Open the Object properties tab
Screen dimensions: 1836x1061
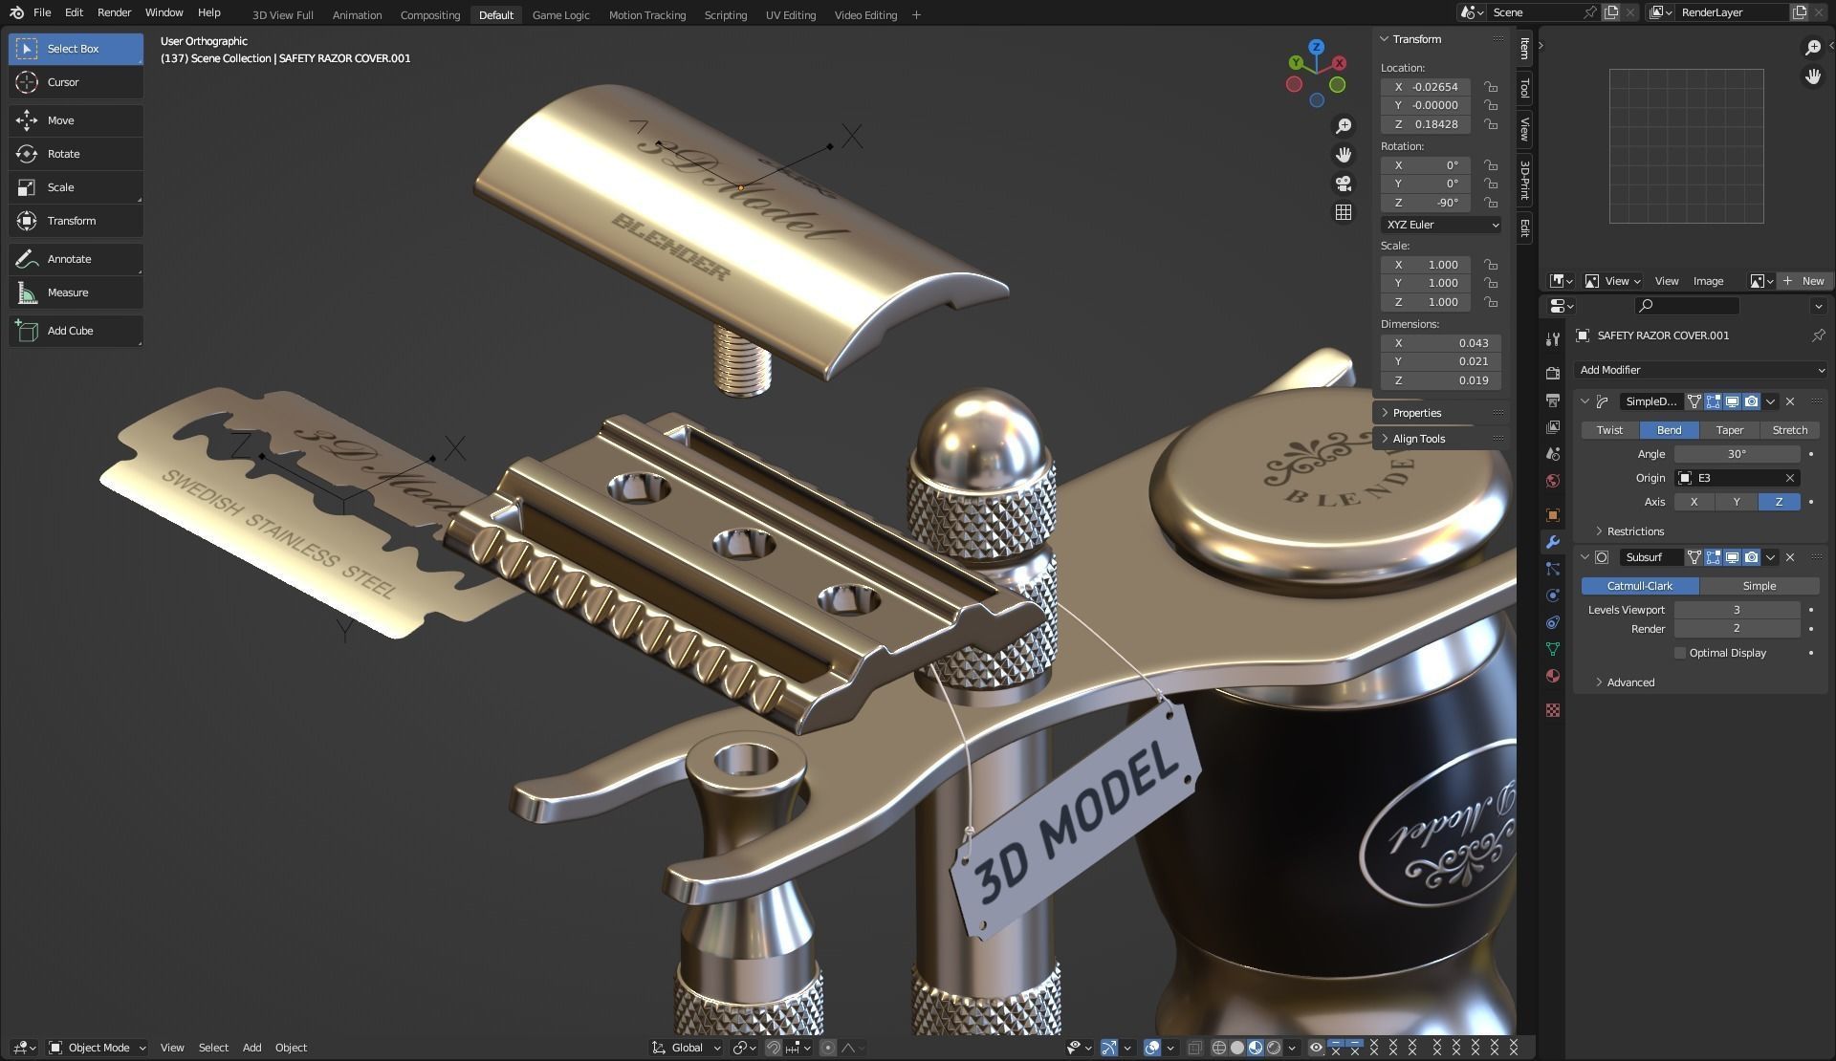pos(1553,515)
